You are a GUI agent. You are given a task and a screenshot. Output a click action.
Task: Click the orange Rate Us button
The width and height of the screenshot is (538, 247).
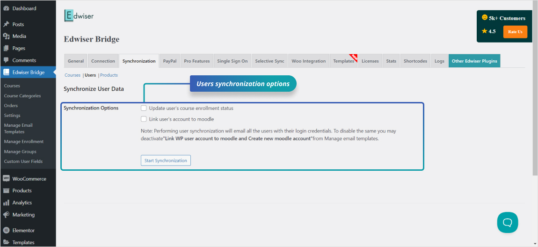coord(516,31)
